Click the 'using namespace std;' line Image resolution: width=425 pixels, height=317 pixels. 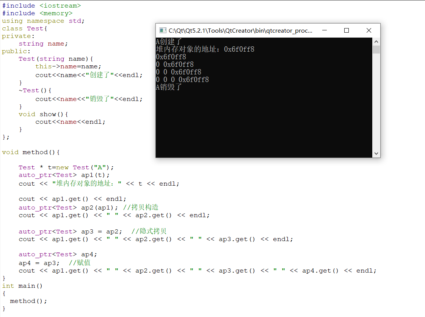point(43,21)
